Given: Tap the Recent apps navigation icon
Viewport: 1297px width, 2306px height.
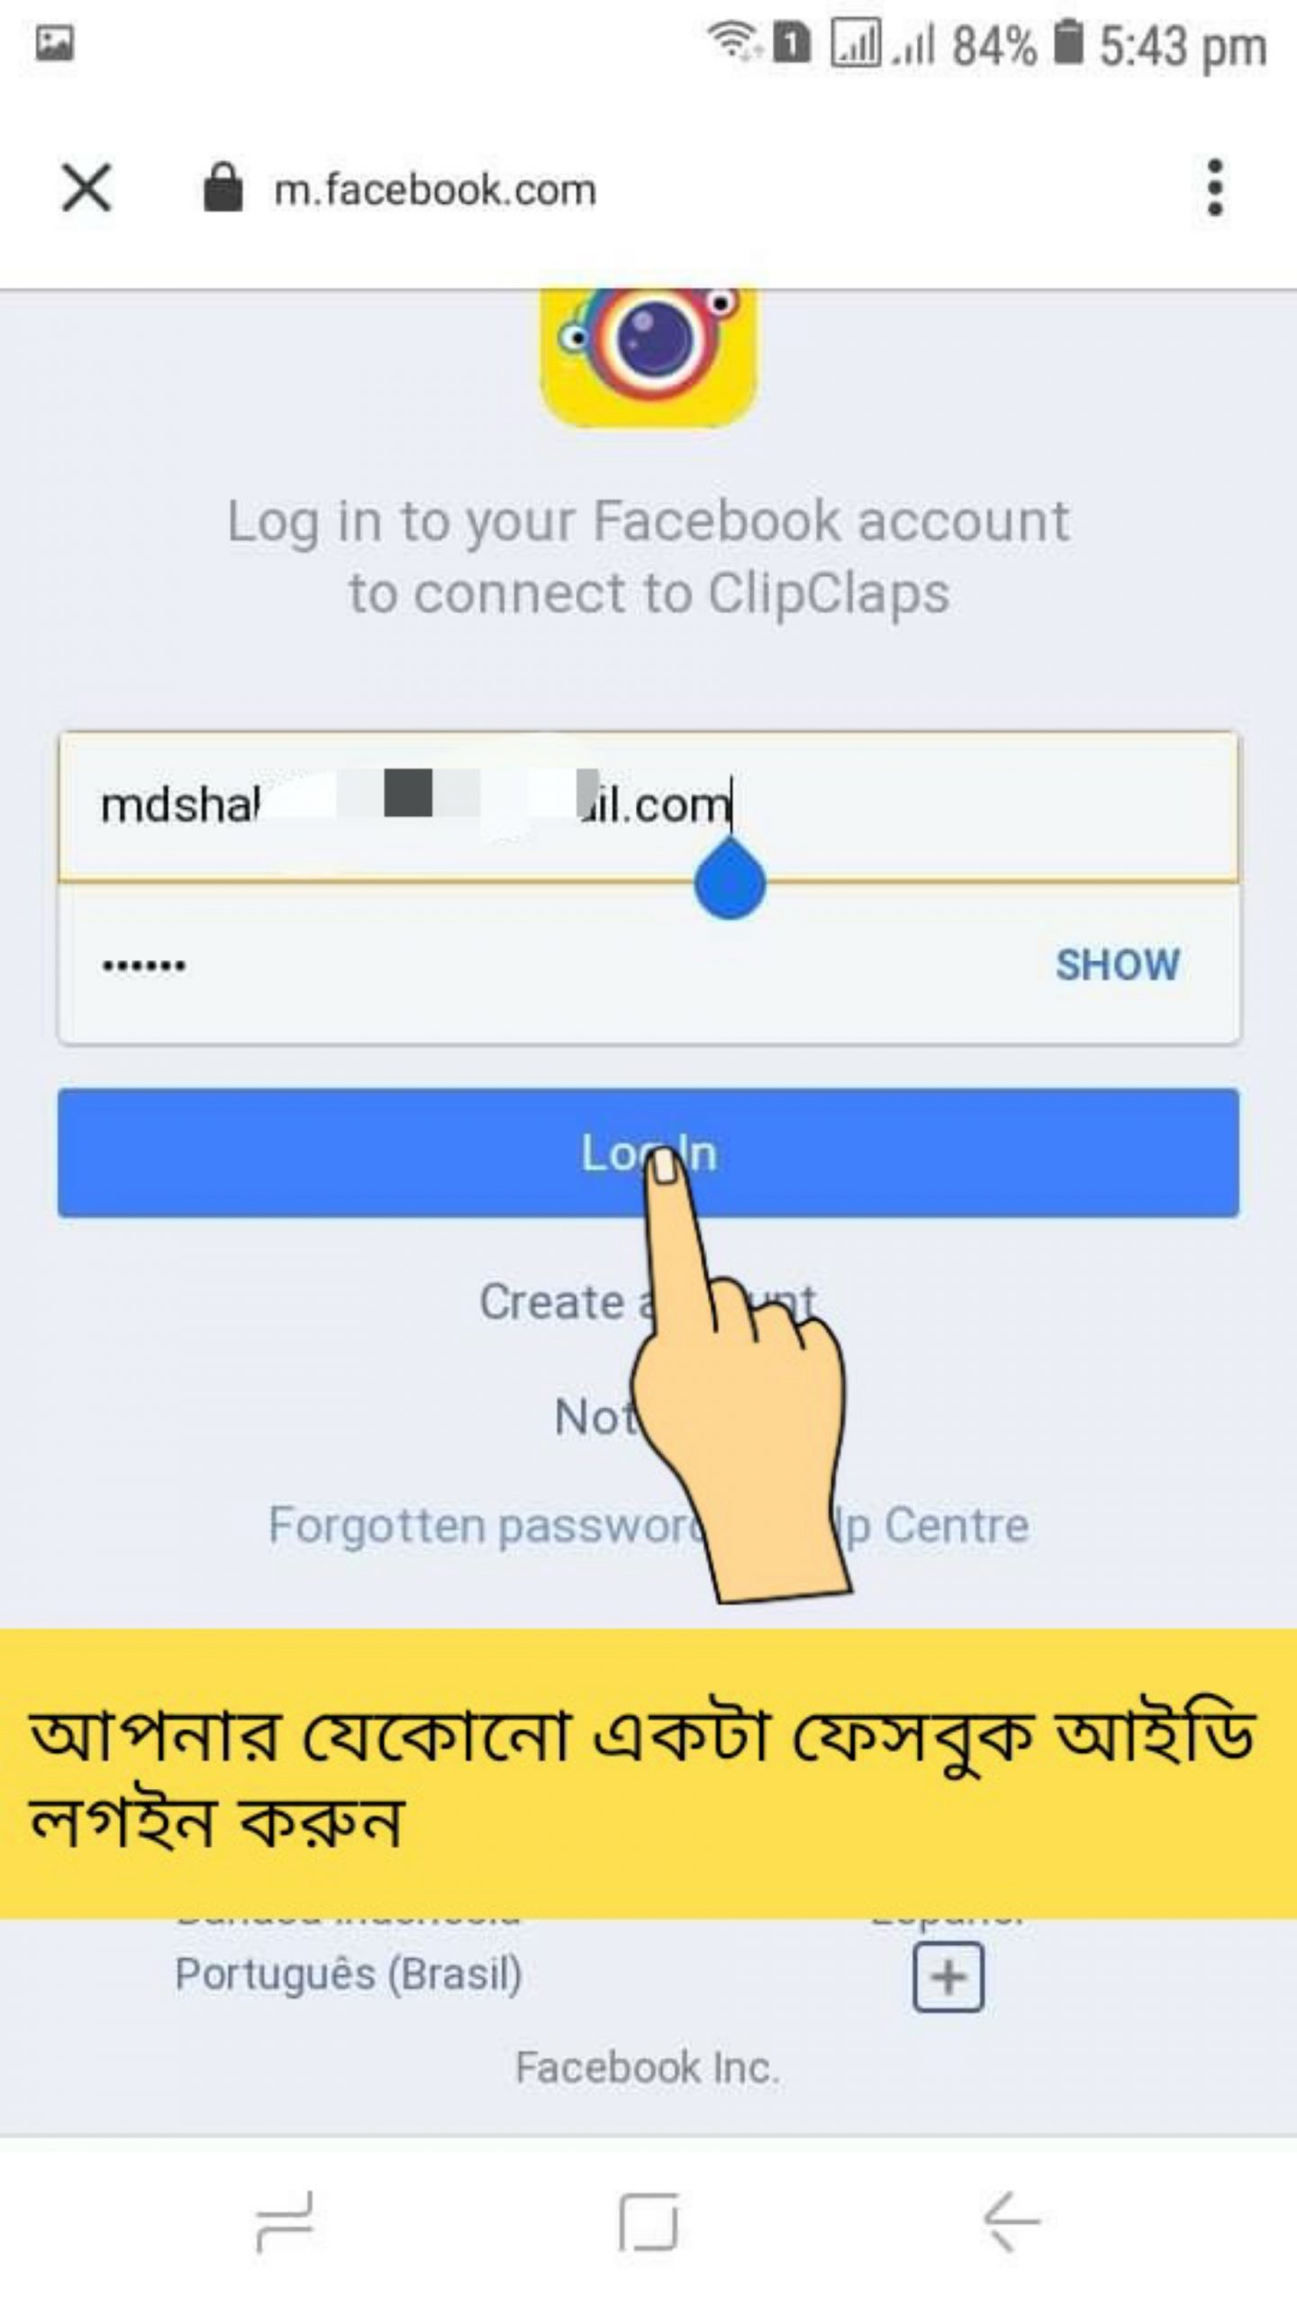Looking at the screenshot, I should [x=285, y=2220].
